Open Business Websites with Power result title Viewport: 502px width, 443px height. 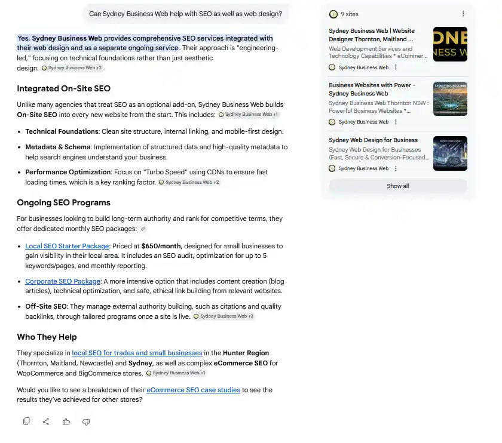tap(372, 89)
